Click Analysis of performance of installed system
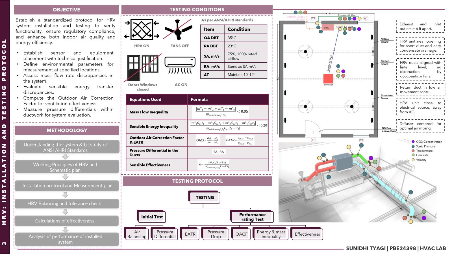 pos(67,239)
